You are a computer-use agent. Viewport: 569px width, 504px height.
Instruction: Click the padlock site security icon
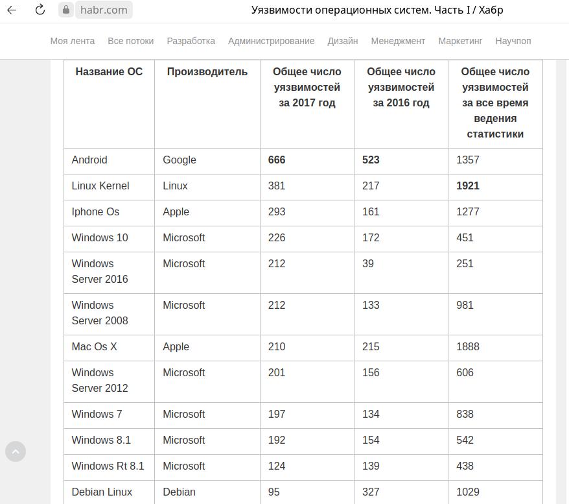tap(66, 10)
